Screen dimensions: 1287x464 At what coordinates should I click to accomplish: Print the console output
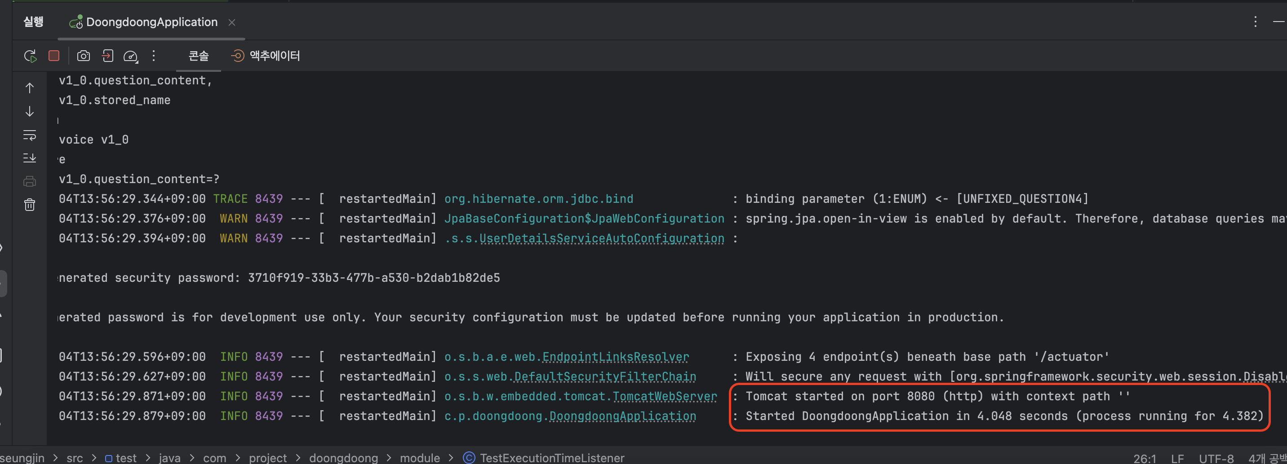30,181
